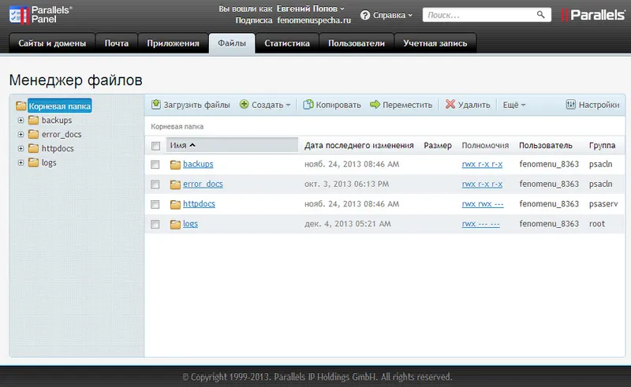Select error_docs label in the folder tree

tap(62, 134)
